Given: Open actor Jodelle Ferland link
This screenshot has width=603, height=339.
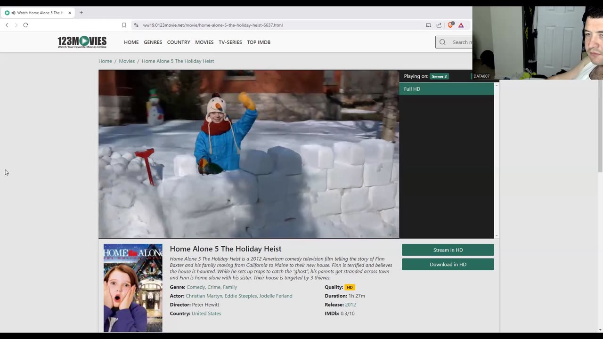Looking at the screenshot, I should click(x=276, y=296).
